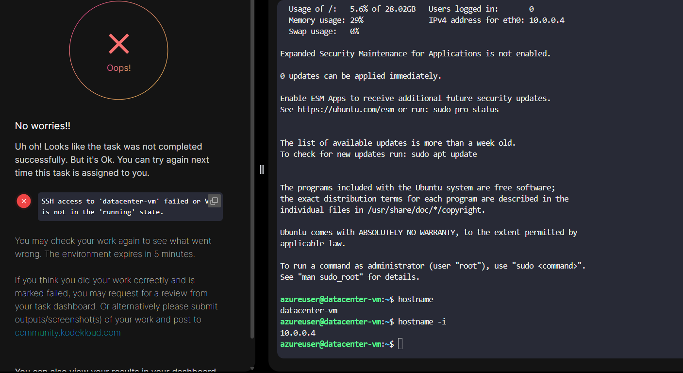Click the left panel vertical scrollbar thumb
Screen dimensions: 683x373
tap(252, 170)
